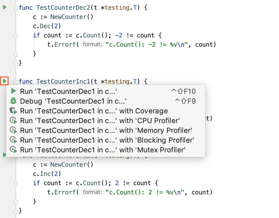Screen dimensions: 279x218
Task: Click the profiler icon of Blocking Profiler entry
Action: (13, 140)
